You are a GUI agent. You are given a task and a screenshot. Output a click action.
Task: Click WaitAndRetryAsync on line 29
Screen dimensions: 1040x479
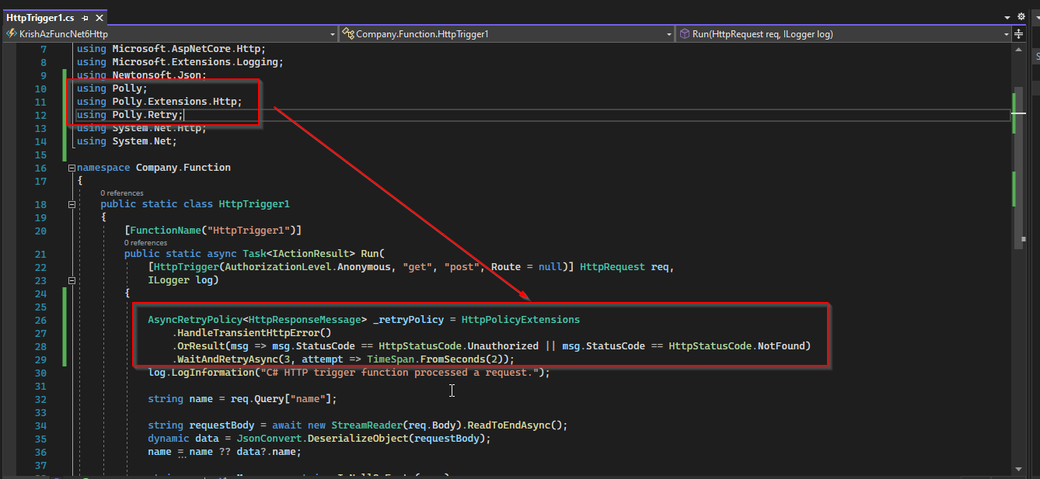pyautogui.click(x=228, y=359)
